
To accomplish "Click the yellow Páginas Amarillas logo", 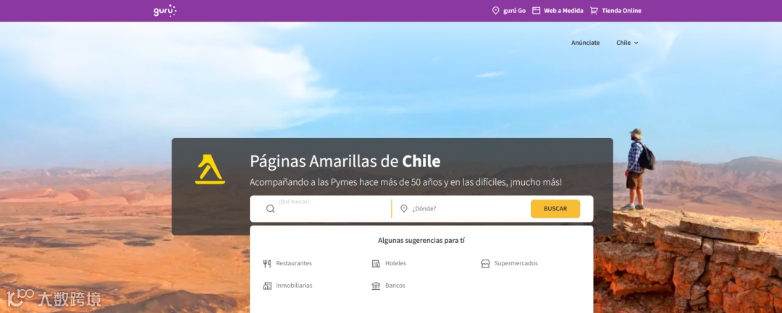I will 210,170.
